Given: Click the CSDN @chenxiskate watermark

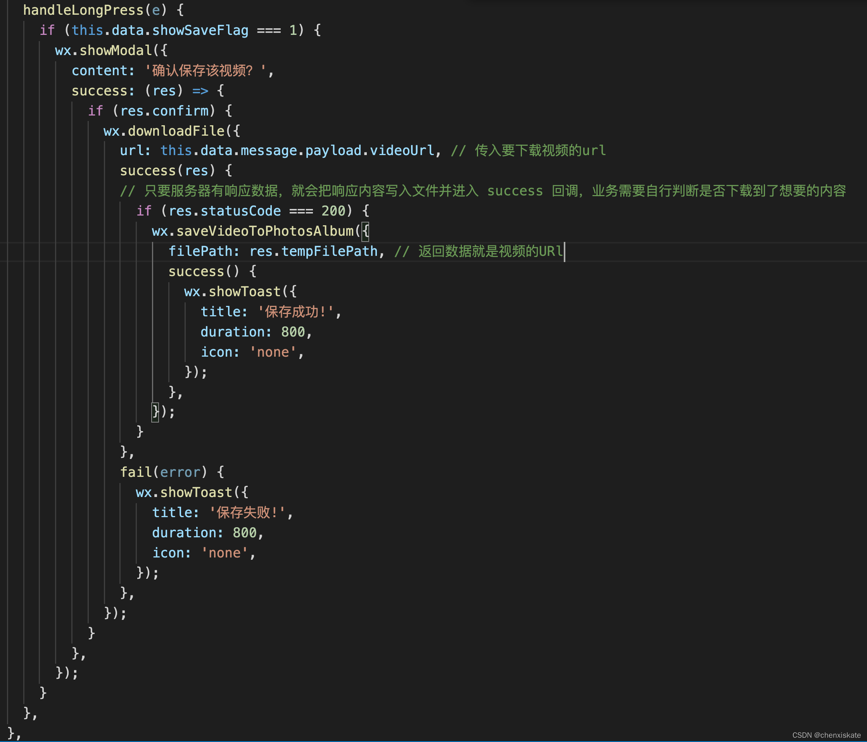Looking at the screenshot, I should point(826,735).
